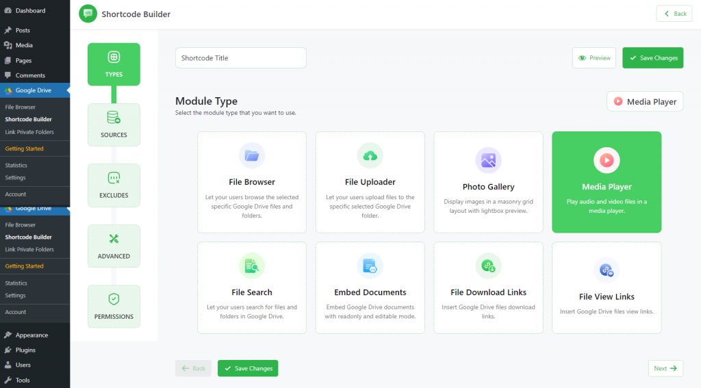Click the Preview button with eye icon
Screen dimensions: 701x388
point(594,57)
